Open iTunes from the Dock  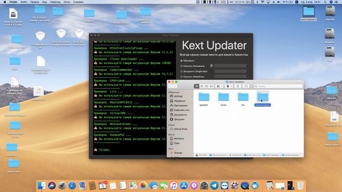[x=174, y=186]
